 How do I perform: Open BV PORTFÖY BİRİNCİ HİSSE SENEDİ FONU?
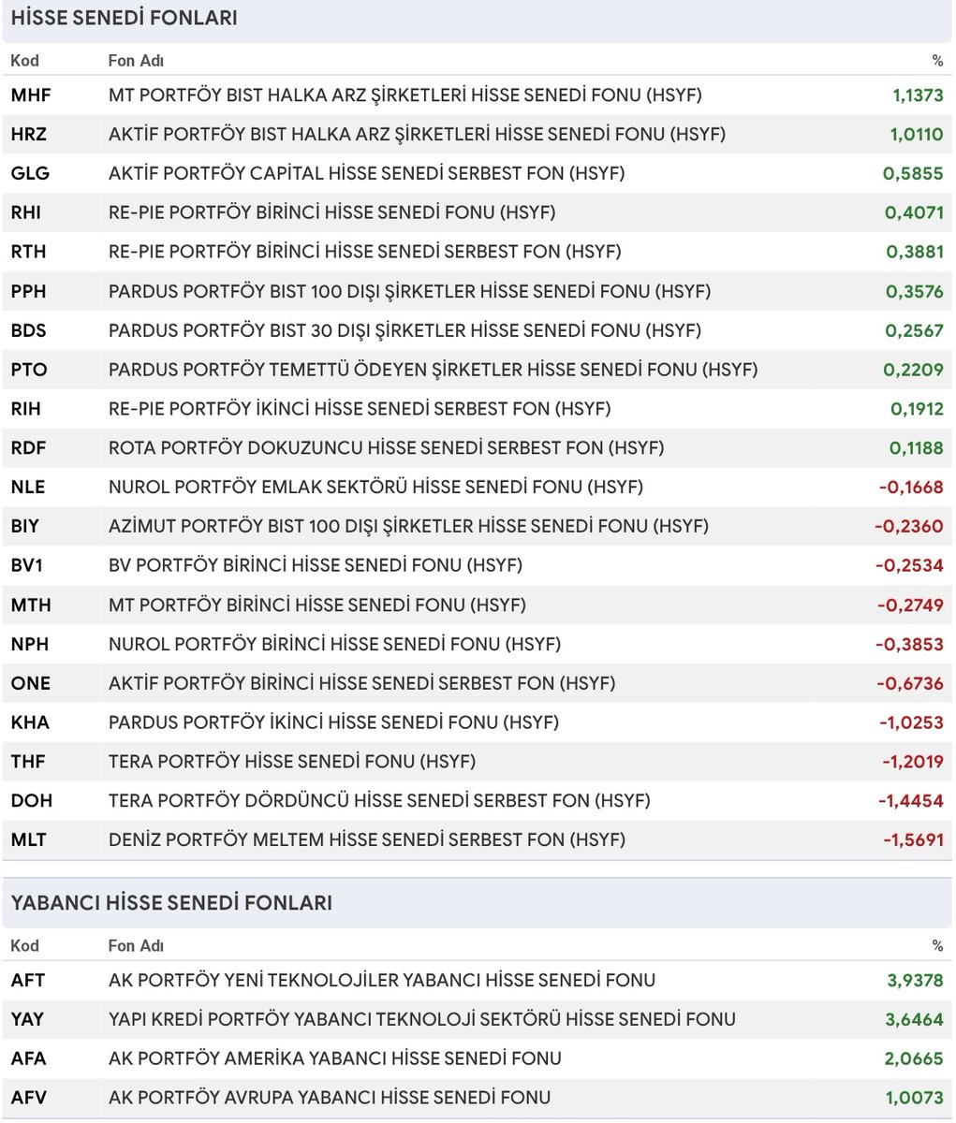point(316,566)
